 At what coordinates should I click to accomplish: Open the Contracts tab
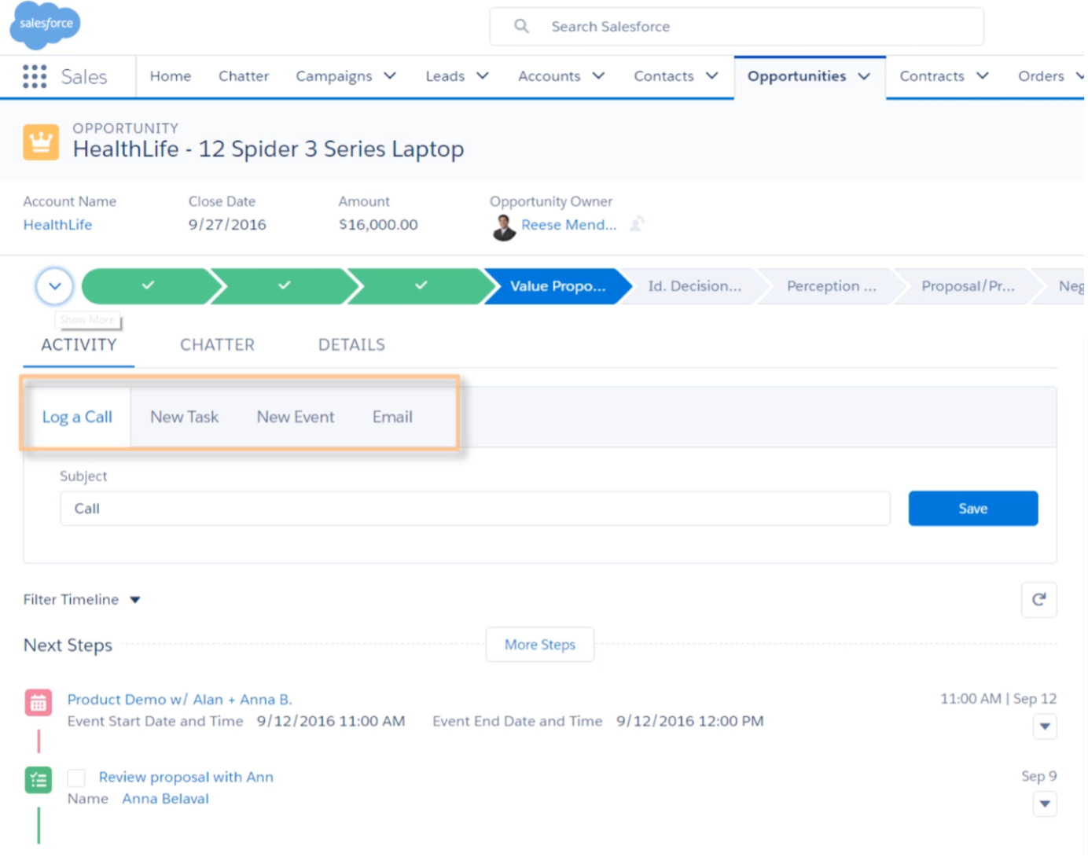pyautogui.click(x=932, y=76)
